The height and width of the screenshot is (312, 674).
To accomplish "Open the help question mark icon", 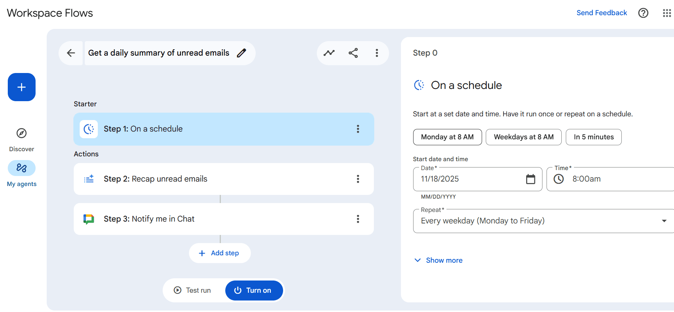I will (643, 13).
